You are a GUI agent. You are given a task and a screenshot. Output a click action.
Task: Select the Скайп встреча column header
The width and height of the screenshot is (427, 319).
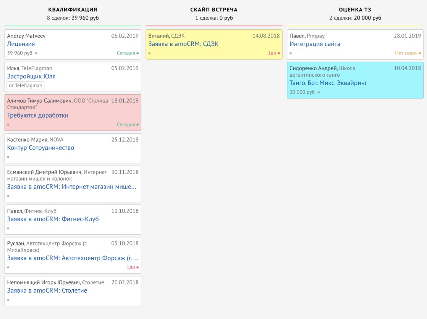pos(214,10)
